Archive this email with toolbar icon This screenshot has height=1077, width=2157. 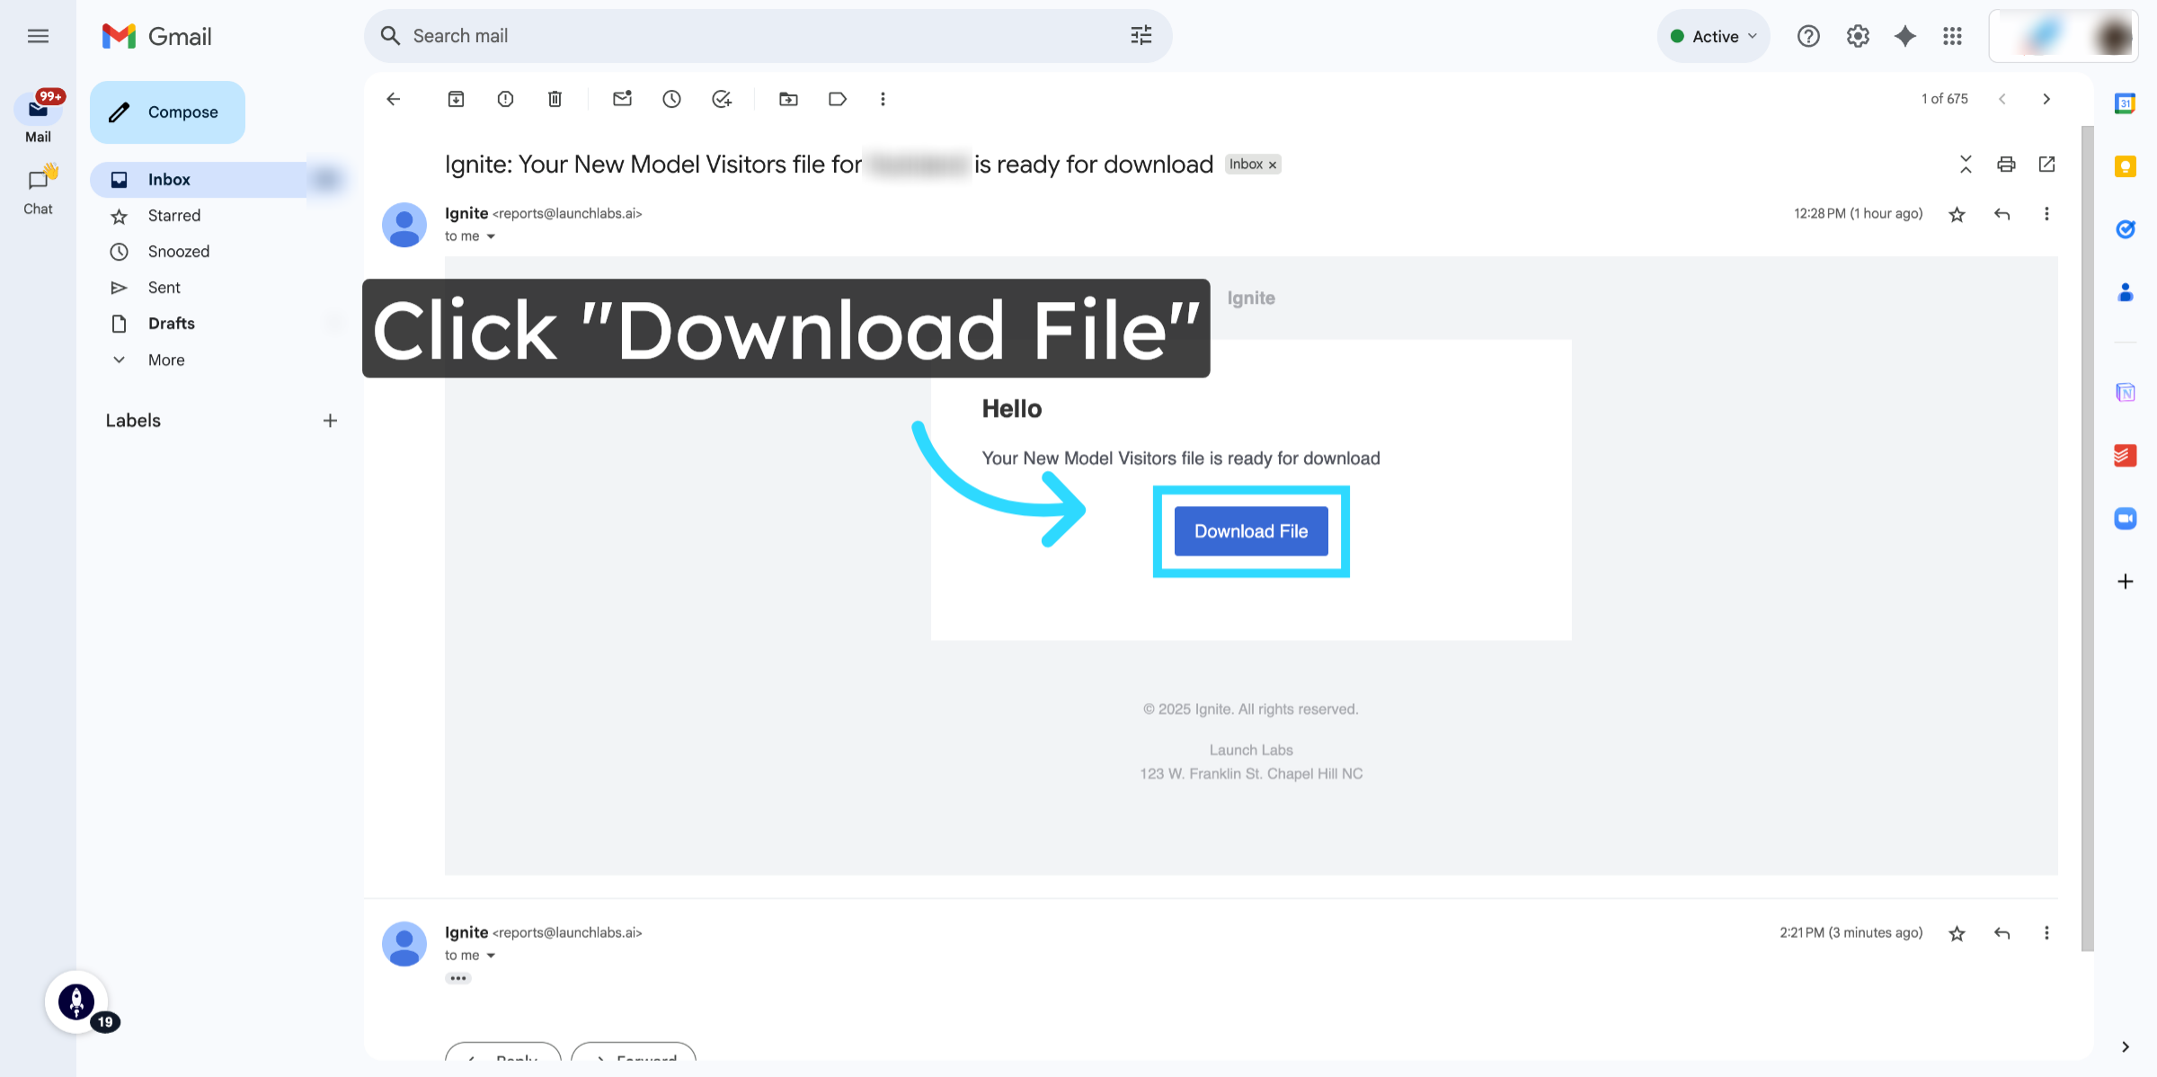[x=456, y=99]
